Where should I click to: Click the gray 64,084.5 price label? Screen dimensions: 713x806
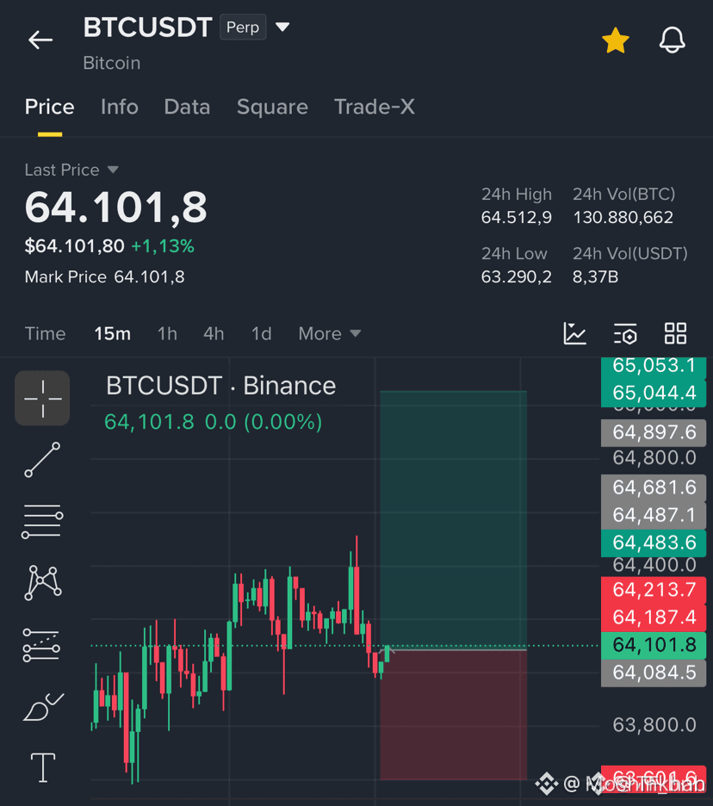[654, 673]
